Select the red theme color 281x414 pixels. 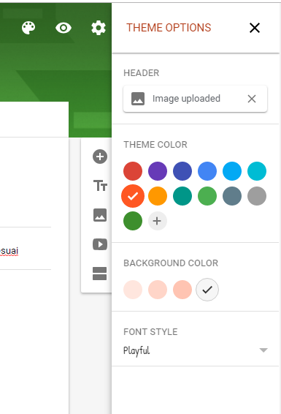133,171
